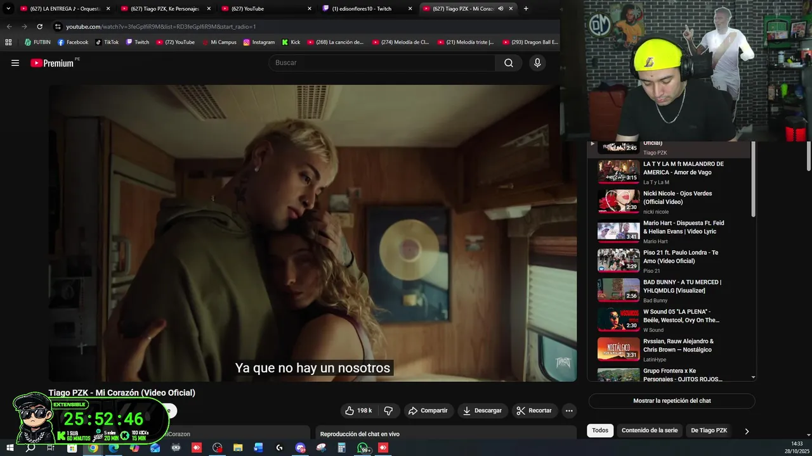
Task: Dislike the Mi Corazón video
Action: pyautogui.click(x=388, y=410)
